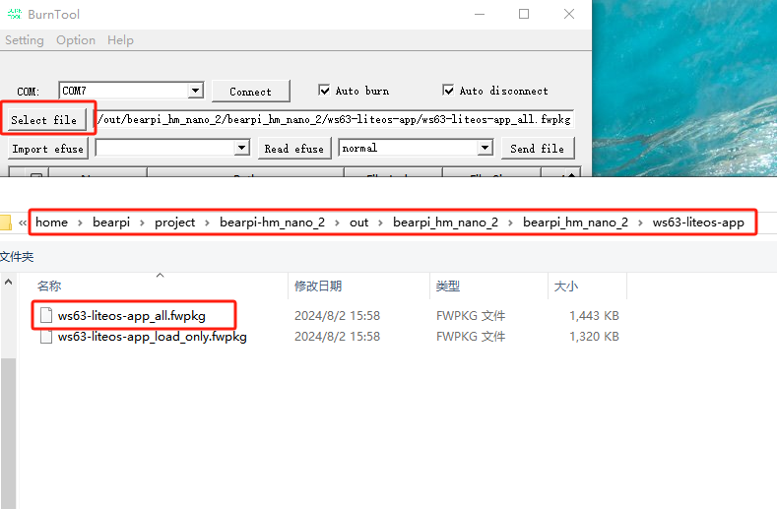Maximize the BurnTool window
Image resolution: width=777 pixels, height=509 pixels.
(524, 14)
